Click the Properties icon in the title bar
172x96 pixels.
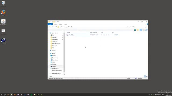[52, 22]
